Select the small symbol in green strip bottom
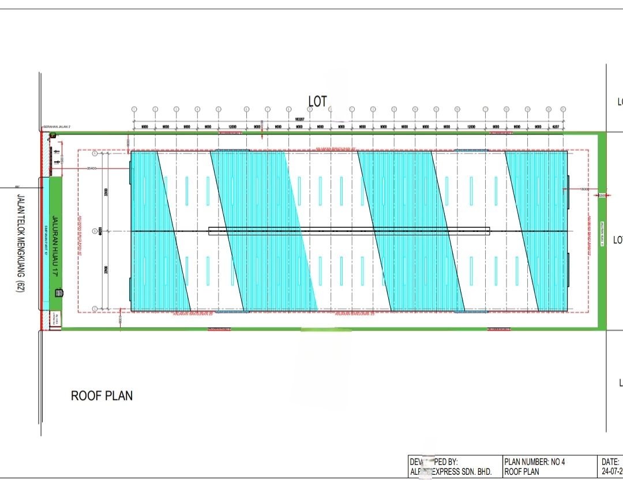Viewport: 623px width, 480px height. [x=58, y=293]
